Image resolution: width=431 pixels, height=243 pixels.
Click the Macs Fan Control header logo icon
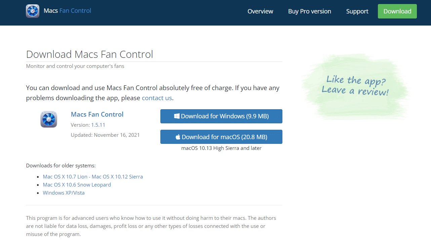33,11
